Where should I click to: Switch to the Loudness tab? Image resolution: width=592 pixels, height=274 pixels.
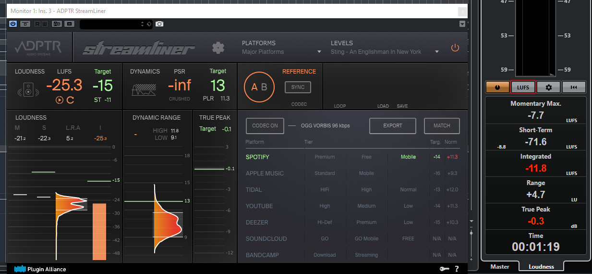(x=541, y=267)
